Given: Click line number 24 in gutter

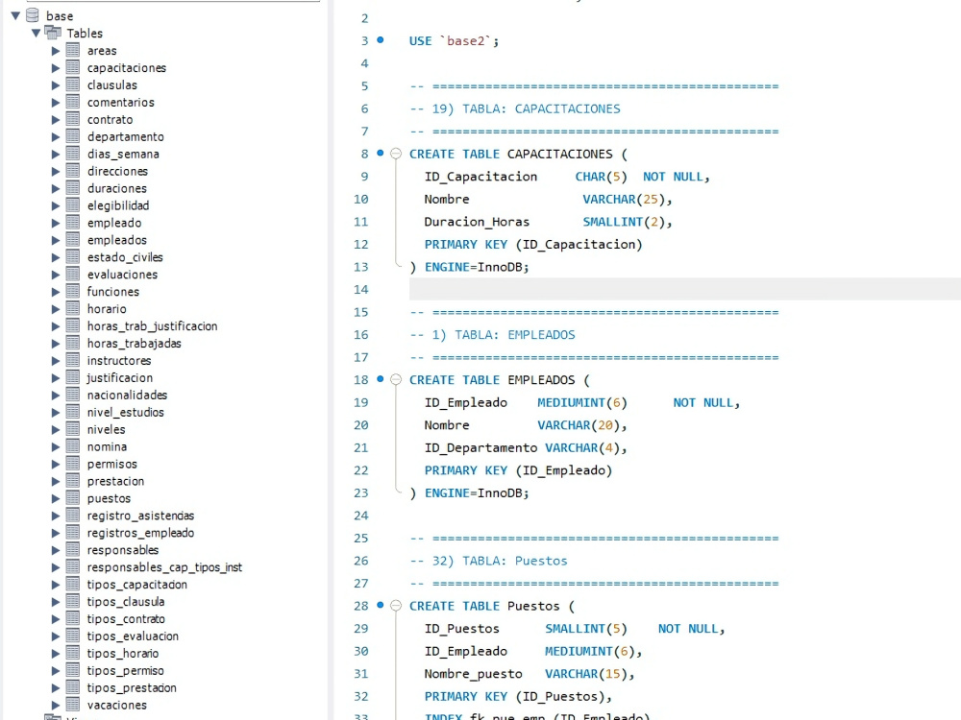Looking at the screenshot, I should [361, 516].
